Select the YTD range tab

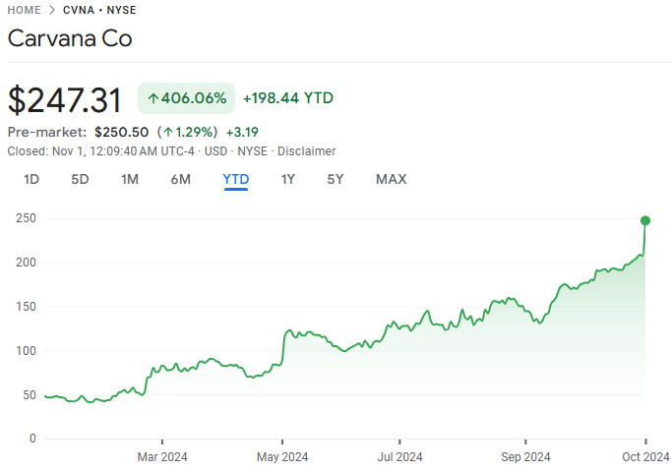coord(236,179)
